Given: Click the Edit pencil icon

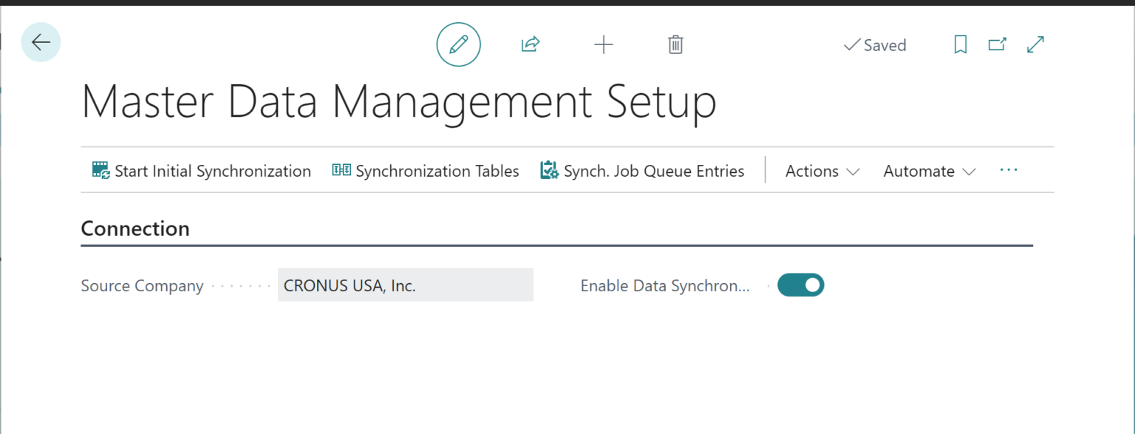Looking at the screenshot, I should click(458, 44).
